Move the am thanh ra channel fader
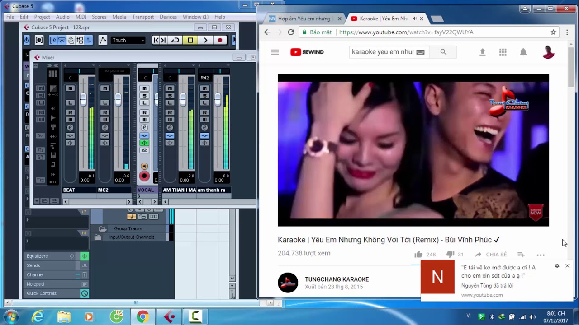Image resolution: width=579 pixels, height=325 pixels. [x=218, y=100]
